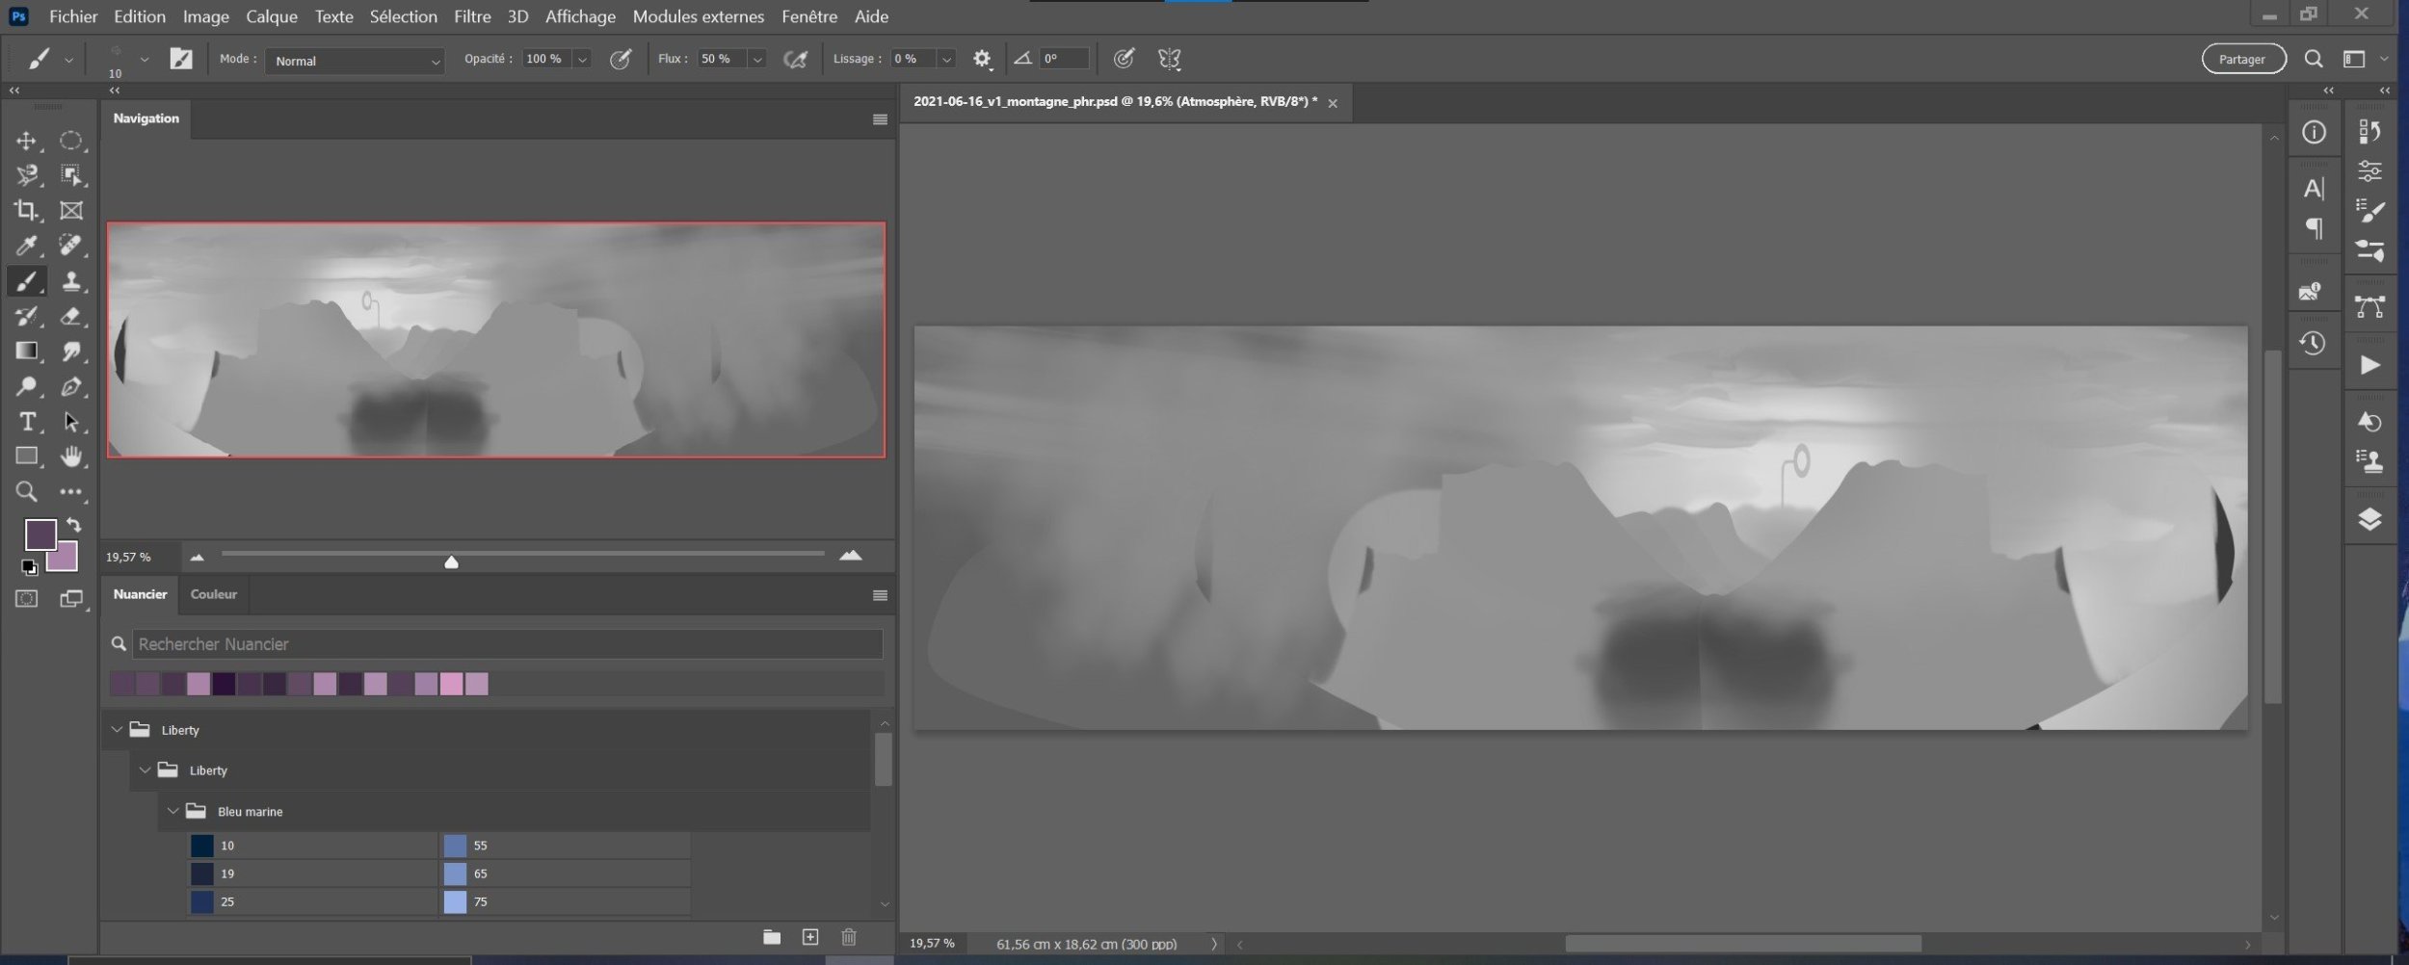Select the Eraser tool
Image resolution: width=2409 pixels, height=965 pixels.
pos(71,316)
